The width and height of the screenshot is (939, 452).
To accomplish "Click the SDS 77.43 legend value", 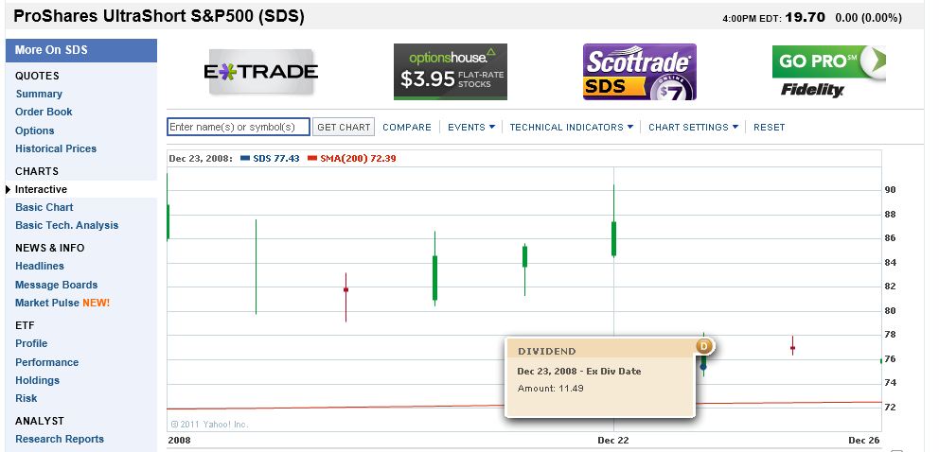I will (x=276, y=159).
